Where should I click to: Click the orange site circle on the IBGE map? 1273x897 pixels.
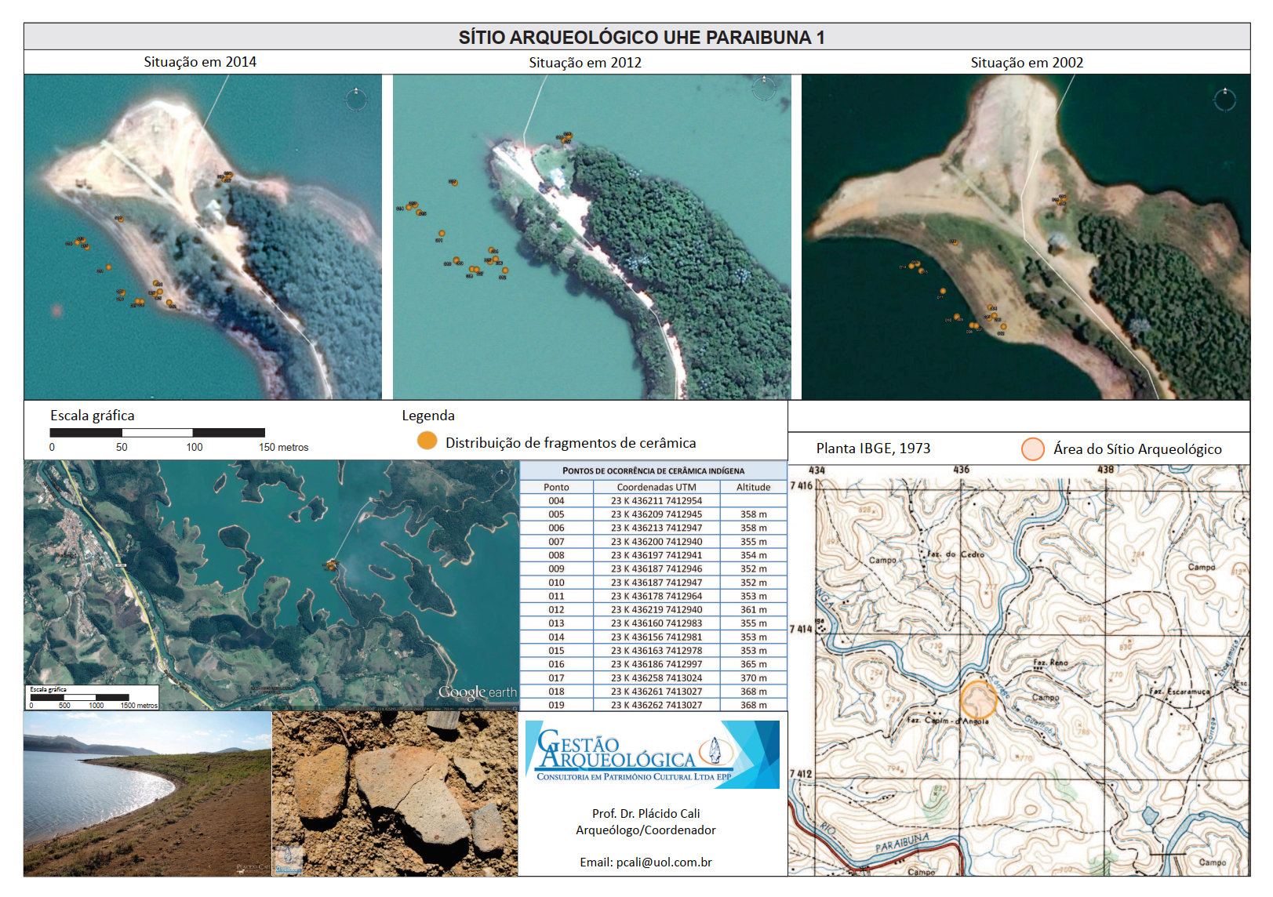[x=978, y=699]
